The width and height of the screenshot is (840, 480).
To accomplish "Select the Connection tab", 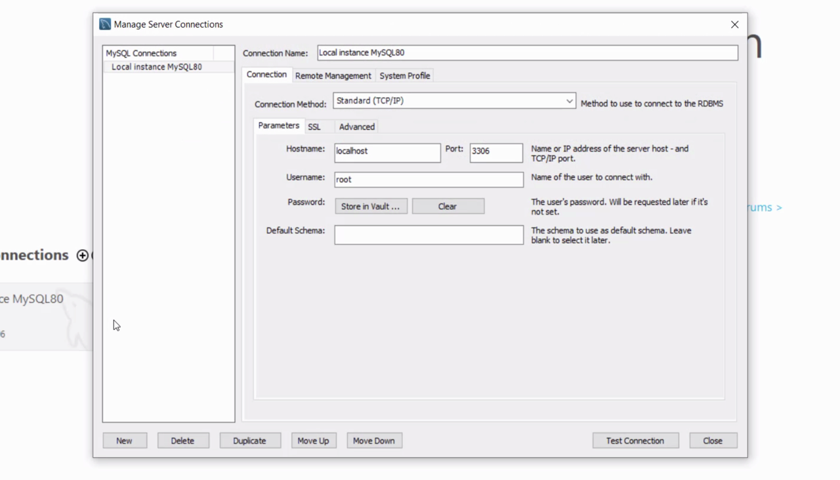I will point(266,75).
